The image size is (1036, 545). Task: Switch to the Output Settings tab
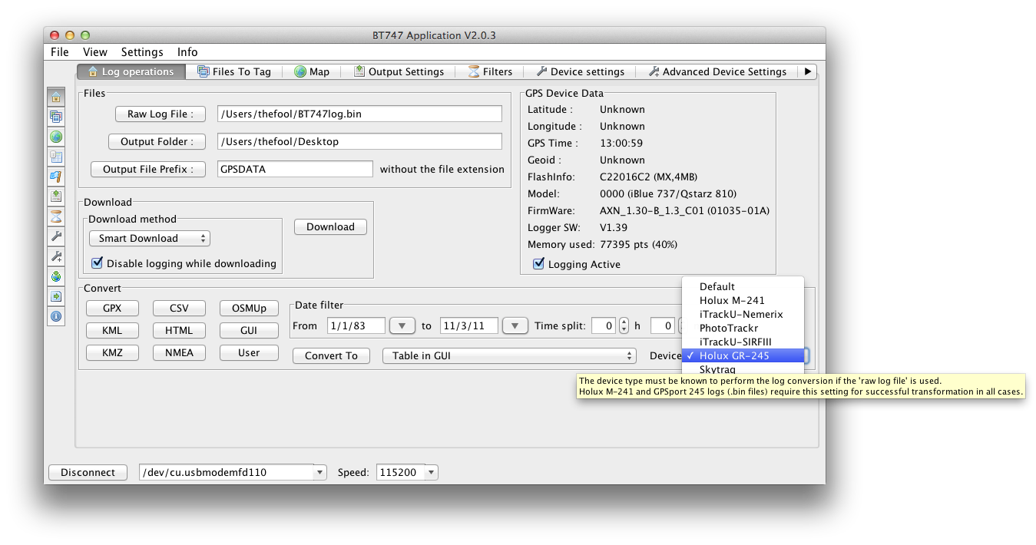(399, 71)
